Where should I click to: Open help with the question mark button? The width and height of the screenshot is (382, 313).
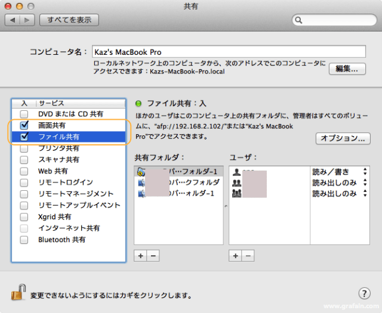(x=364, y=293)
